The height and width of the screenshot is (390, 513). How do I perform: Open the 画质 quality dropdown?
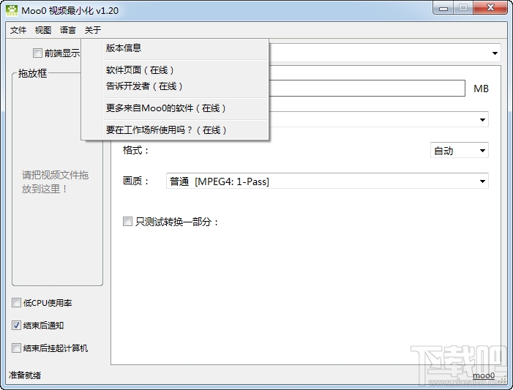[327, 181]
